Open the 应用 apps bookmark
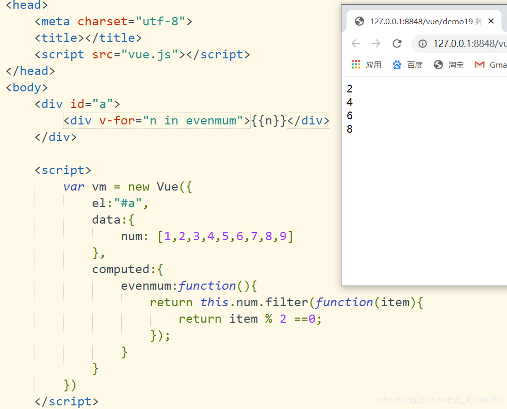 coord(366,65)
